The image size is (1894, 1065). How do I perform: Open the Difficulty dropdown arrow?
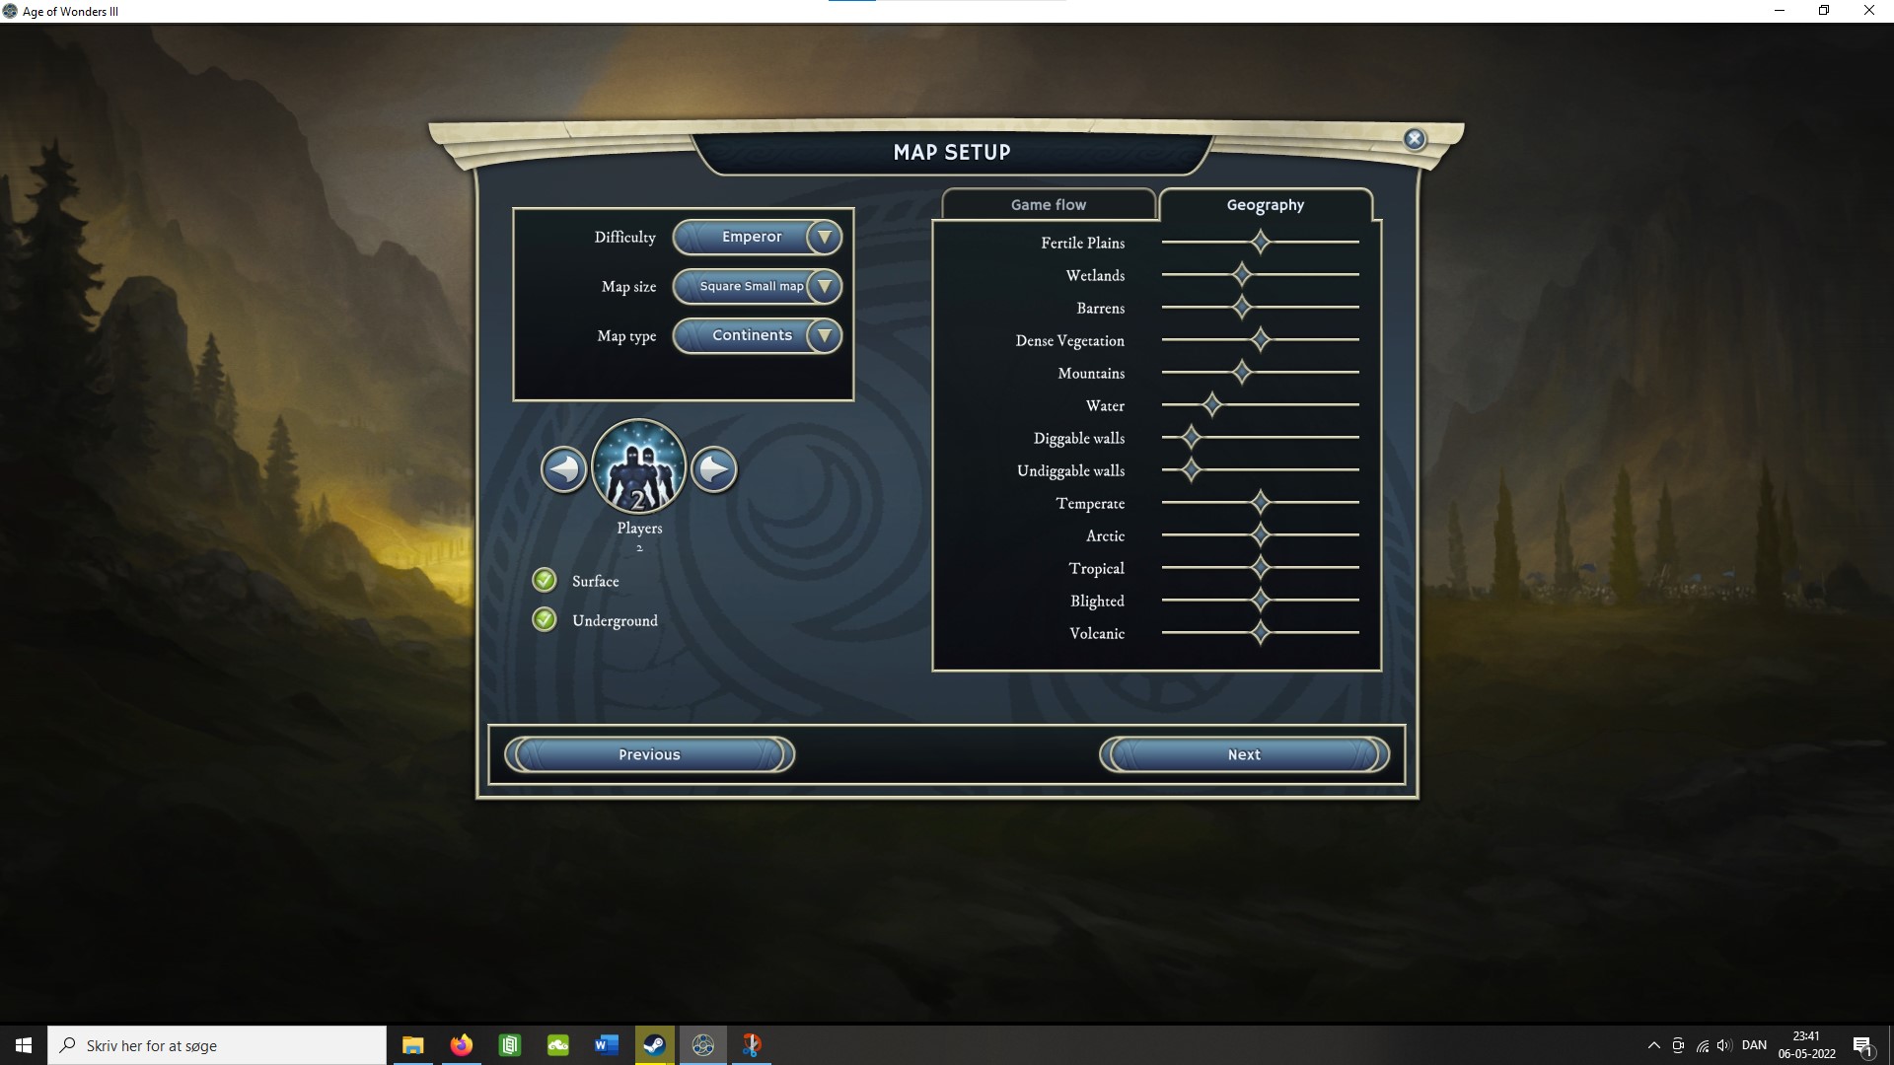[x=824, y=237]
